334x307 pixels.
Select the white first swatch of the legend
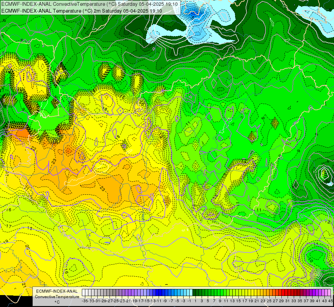(84, 292)
